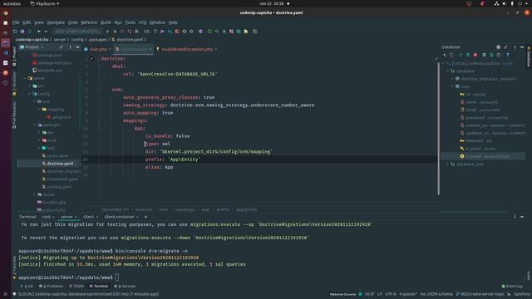Click Refresh icon in Database panel
Screen dimensions: 532x299
pos(461,55)
